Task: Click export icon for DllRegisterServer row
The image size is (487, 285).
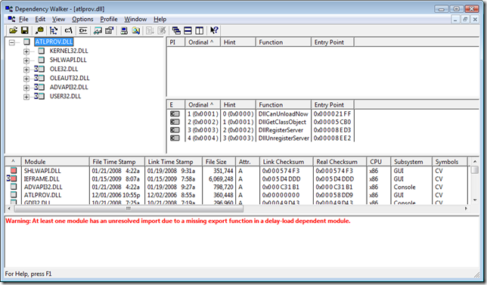Action: click(175, 130)
